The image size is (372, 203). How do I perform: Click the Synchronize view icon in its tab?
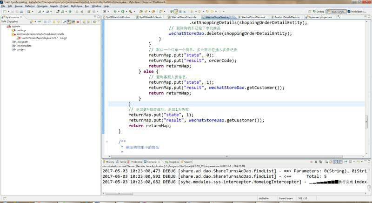(x=3, y=17)
